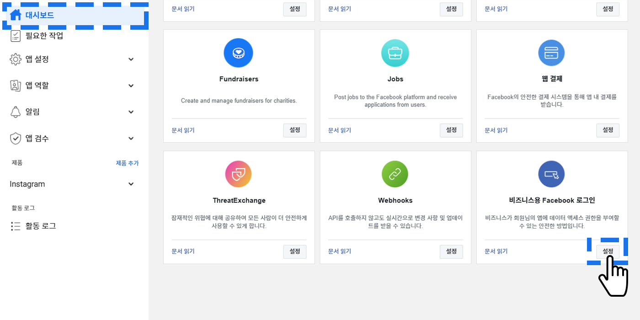Click the Jobs briefcase icon

(395, 53)
